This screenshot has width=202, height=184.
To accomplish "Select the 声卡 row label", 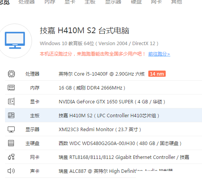I will [x=35, y=171].
